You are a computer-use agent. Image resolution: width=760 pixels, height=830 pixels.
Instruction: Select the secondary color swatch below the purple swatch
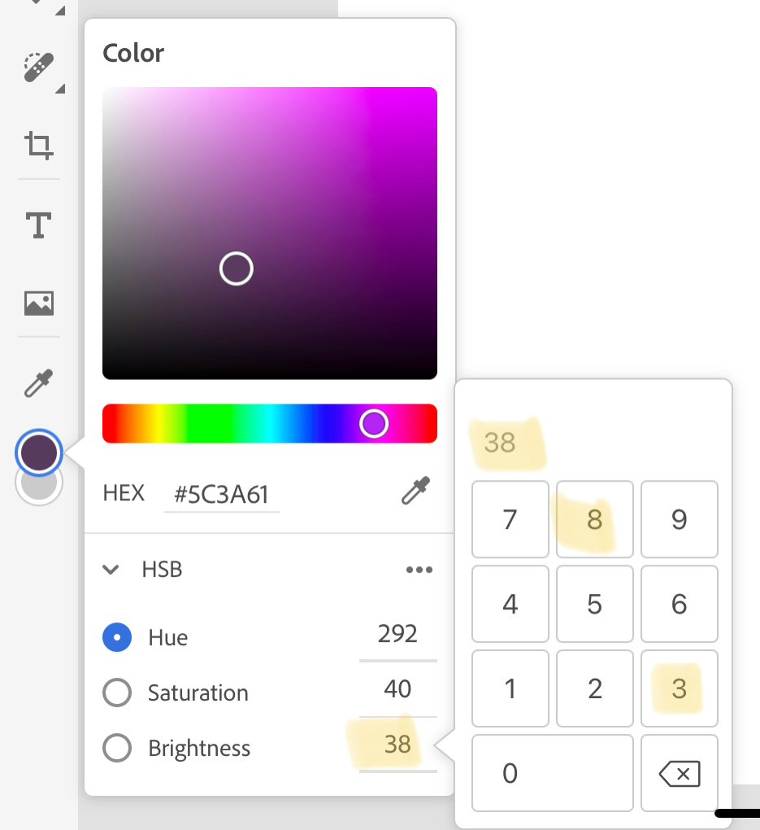[x=38, y=482]
